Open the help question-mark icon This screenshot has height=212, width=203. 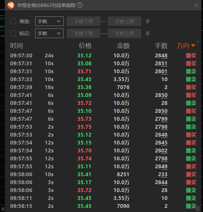tap(80, 5)
